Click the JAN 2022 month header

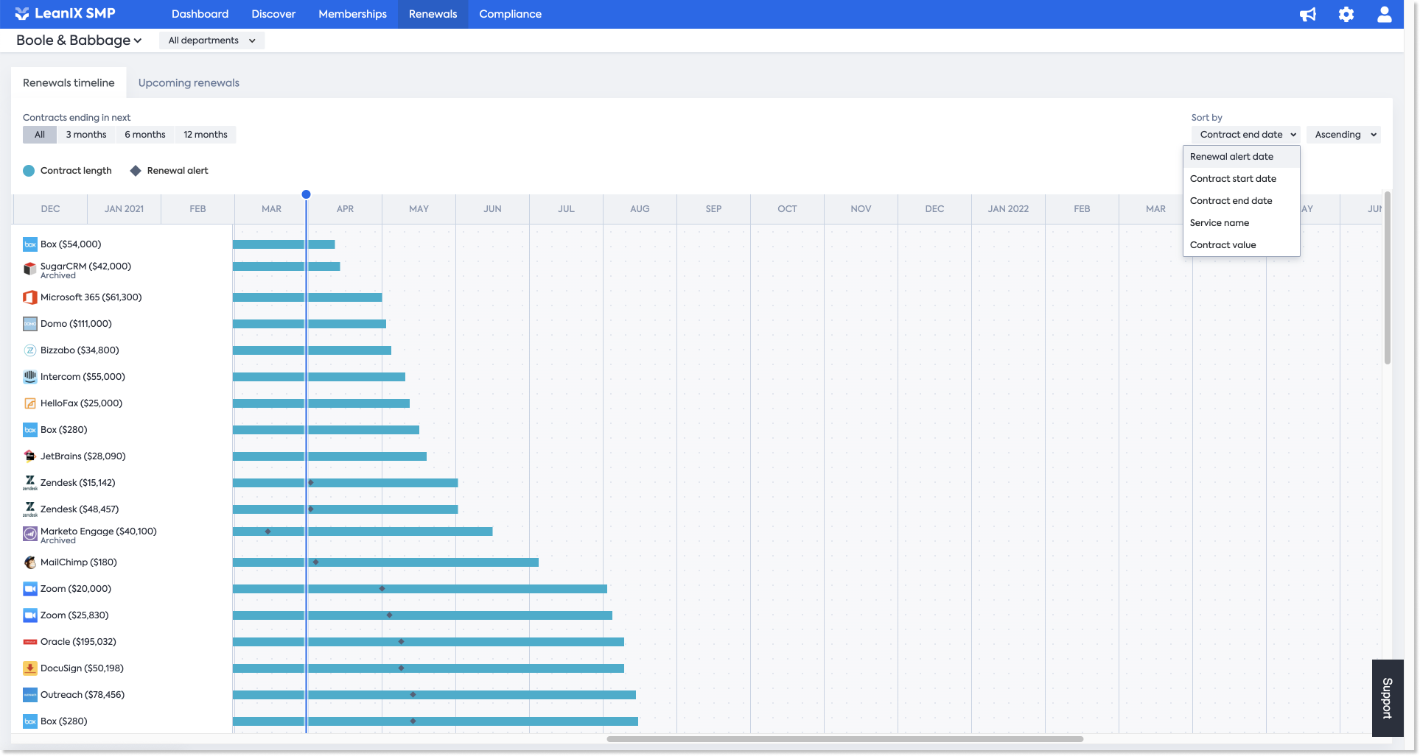pyautogui.click(x=1008, y=209)
